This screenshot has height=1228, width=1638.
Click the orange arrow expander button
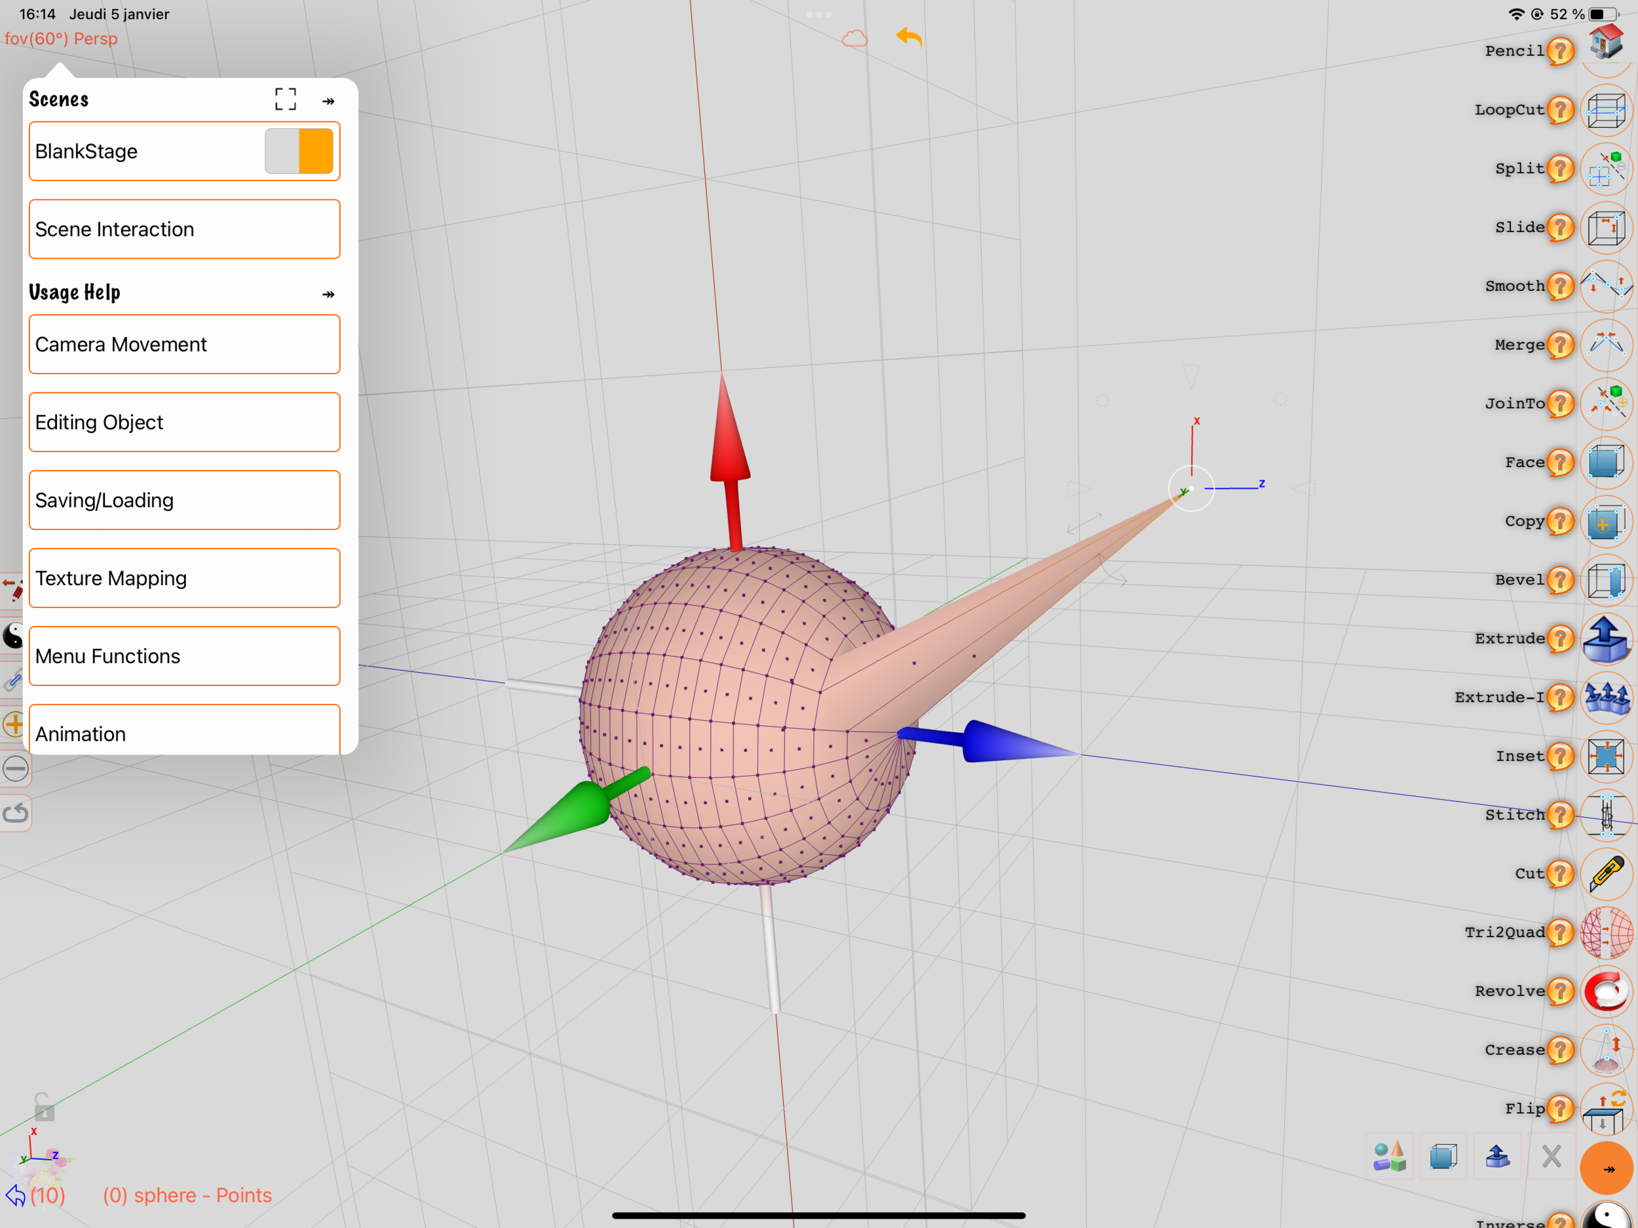click(1606, 1169)
